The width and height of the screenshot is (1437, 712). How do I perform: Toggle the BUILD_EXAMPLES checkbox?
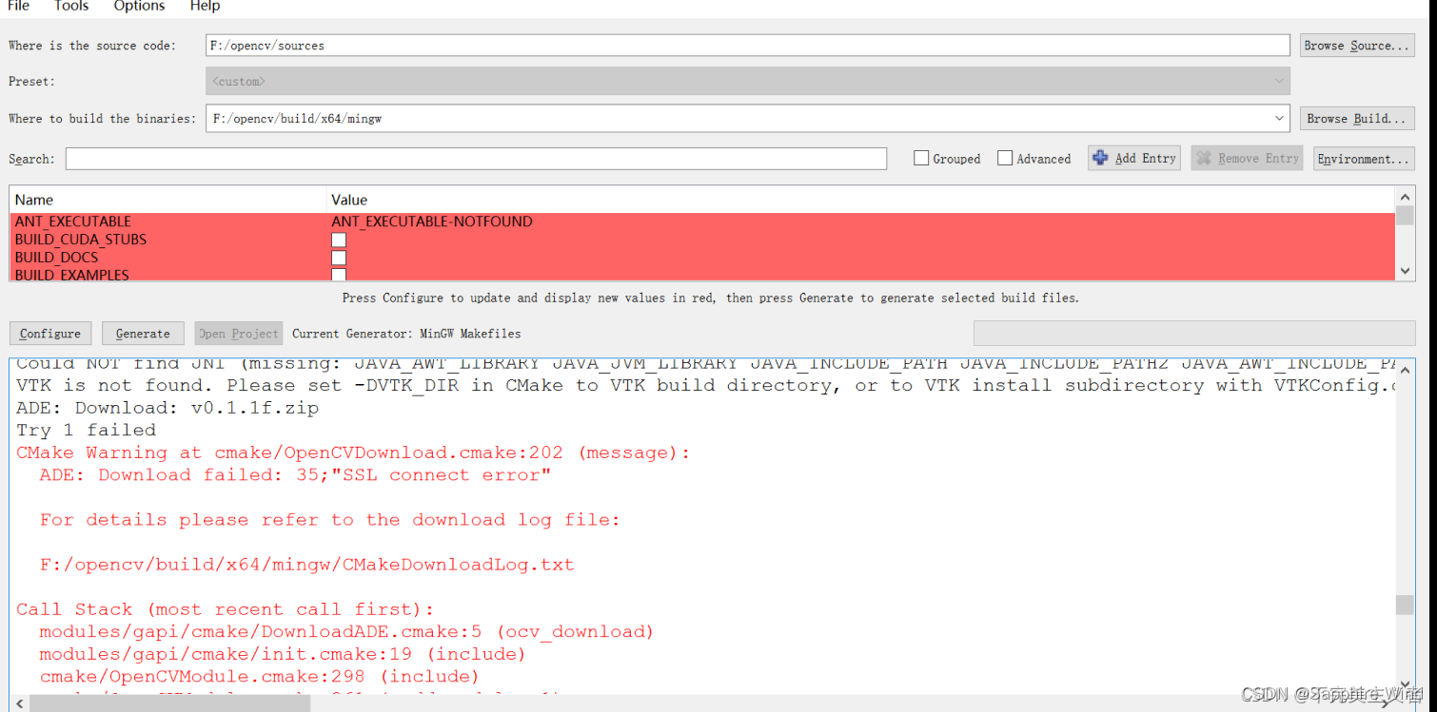[339, 275]
